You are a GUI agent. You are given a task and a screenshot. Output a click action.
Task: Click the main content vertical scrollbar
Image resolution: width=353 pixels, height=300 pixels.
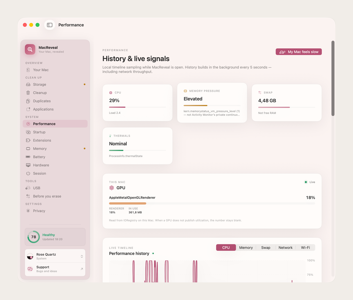point(333,79)
